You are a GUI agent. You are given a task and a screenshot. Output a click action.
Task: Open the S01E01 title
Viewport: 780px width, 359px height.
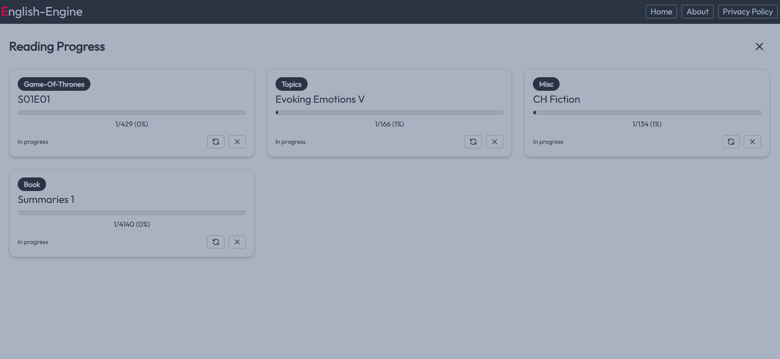click(34, 99)
